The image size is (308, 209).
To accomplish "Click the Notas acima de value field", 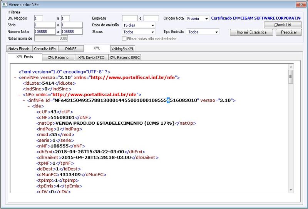I will pos(51,38).
